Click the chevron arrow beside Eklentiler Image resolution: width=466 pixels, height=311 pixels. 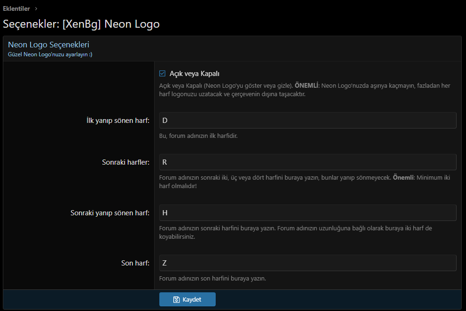click(36, 8)
